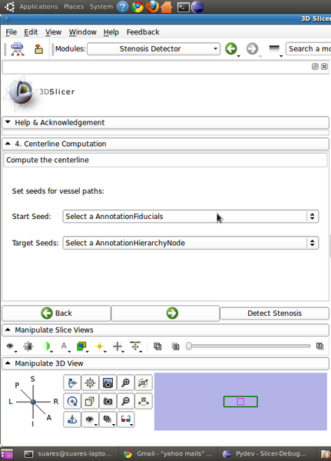Expand the Help & Acknowledgement section

165,122
